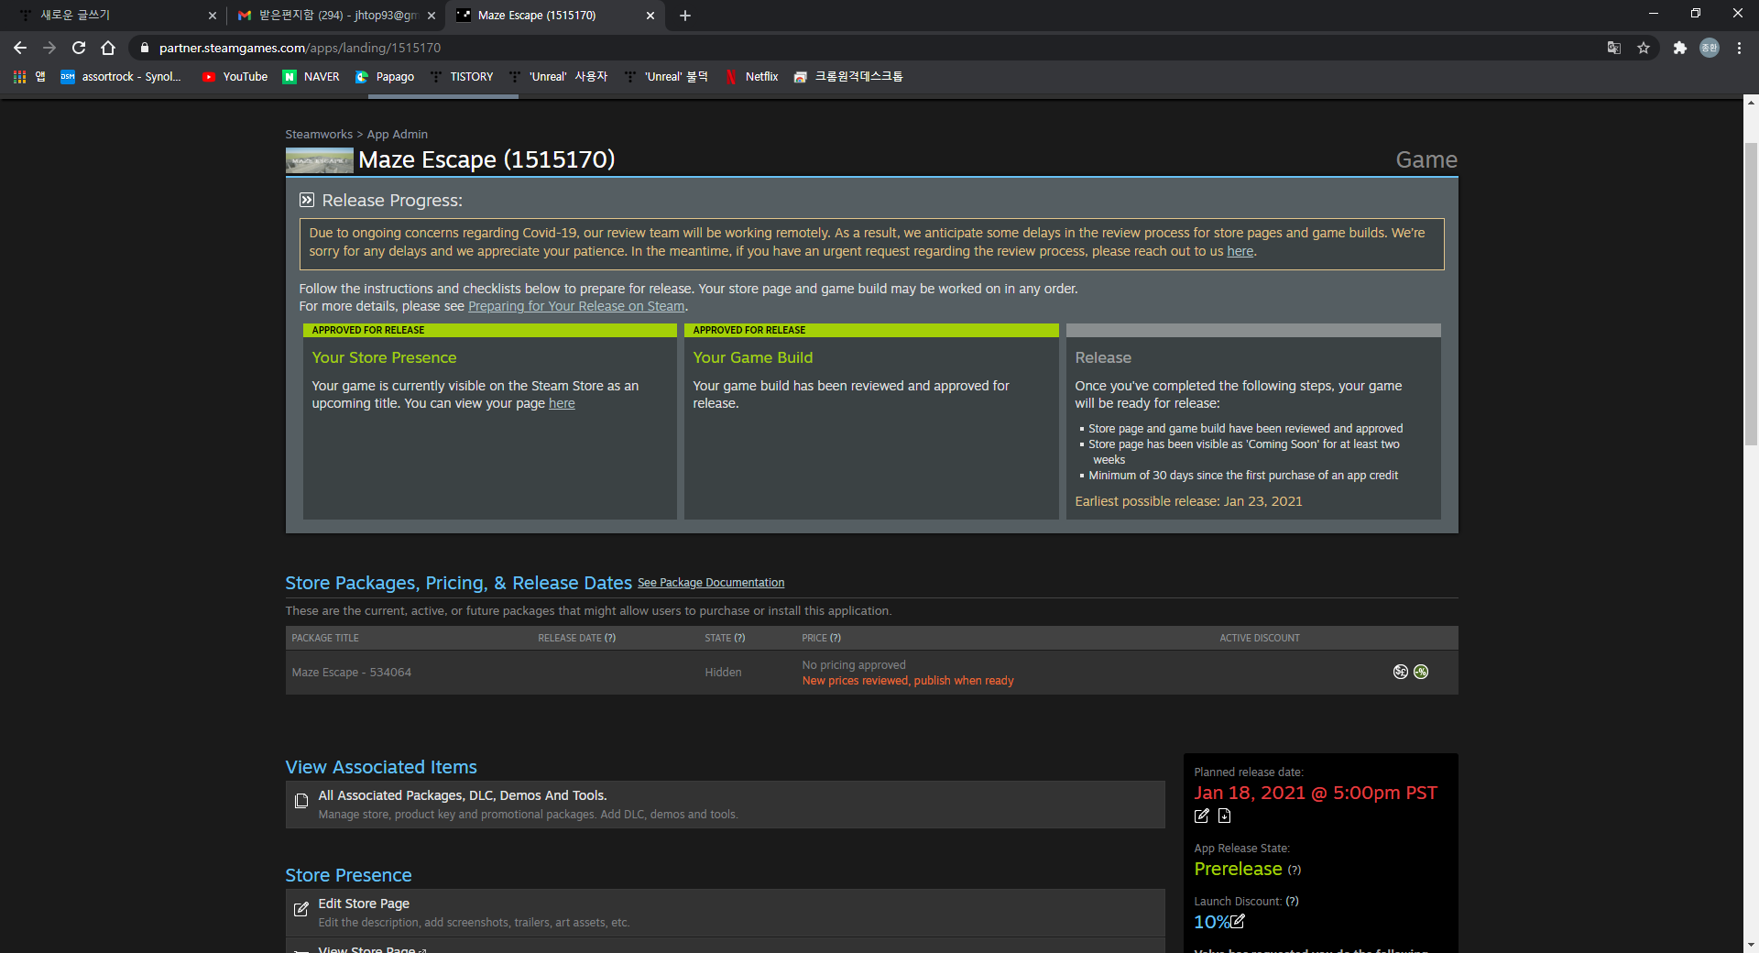1759x953 pixels.
Task: Open the STATE column help marker
Action: tap(739, 638)
